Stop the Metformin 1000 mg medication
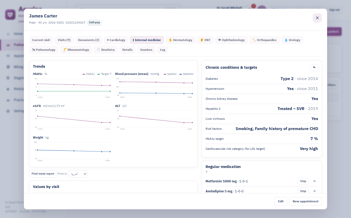Screen dimensions: 351x218 pyautogui.click(x=303, y=181)
